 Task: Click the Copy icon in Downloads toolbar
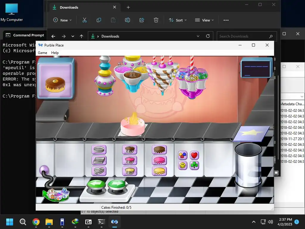pos(99,20)
